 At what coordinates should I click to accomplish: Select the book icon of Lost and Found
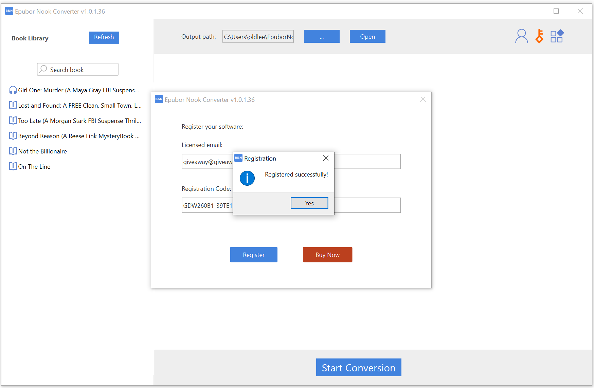click(13, 105)
